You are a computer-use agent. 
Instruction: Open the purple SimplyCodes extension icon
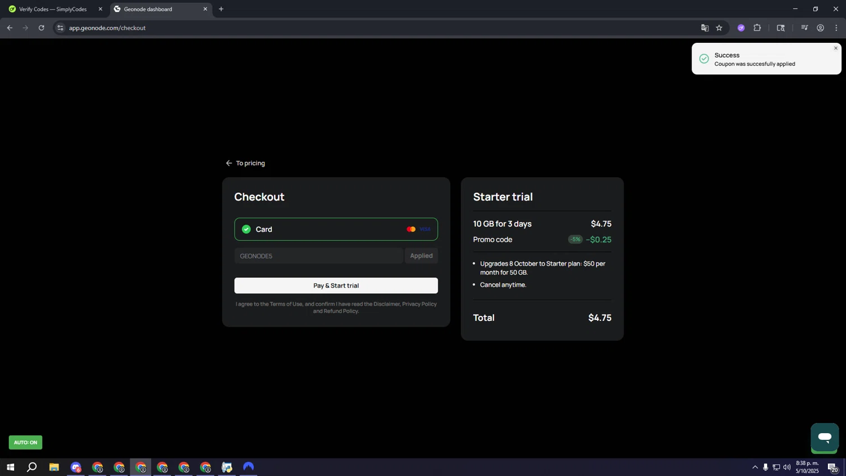(x=741, y=28)
